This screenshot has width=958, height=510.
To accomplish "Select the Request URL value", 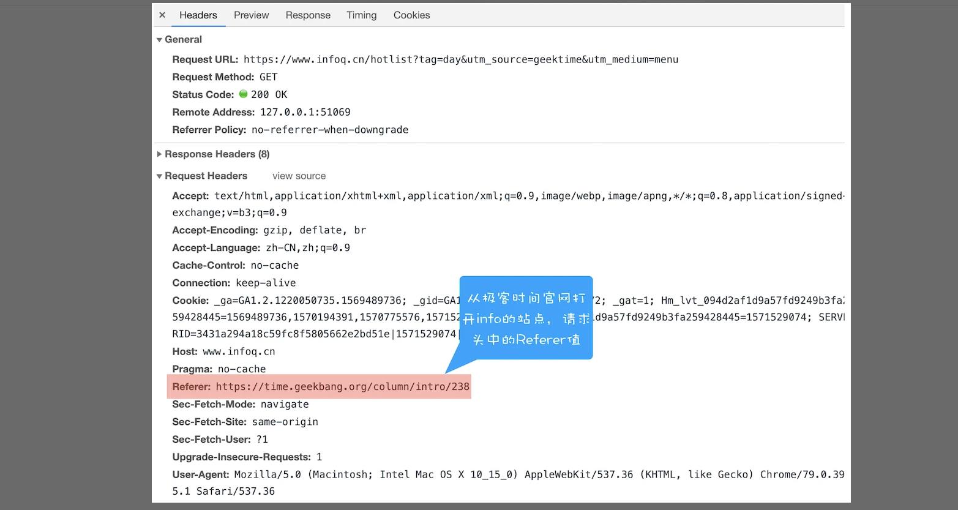I will click(461, 59).
